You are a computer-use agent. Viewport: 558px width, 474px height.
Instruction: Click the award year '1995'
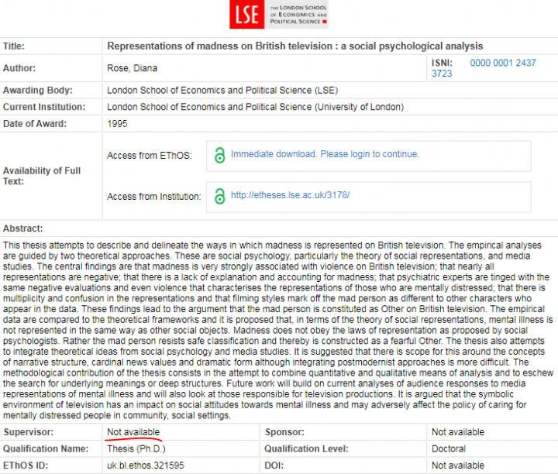[x=117, y=124]
